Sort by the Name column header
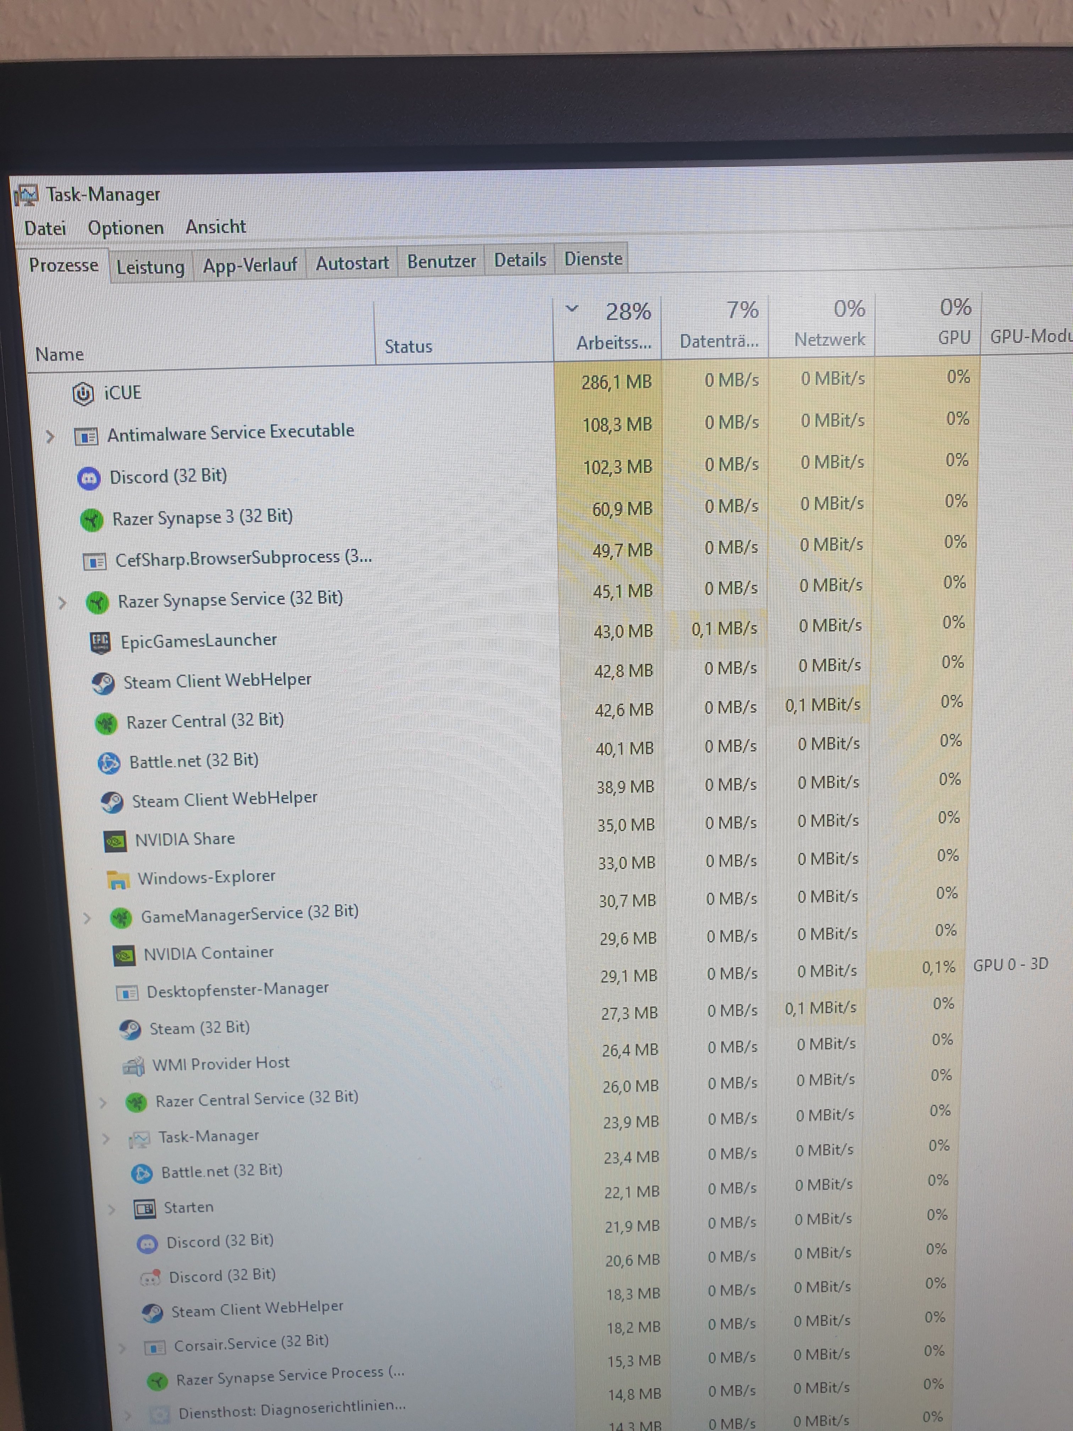1073x1431 pixels. click(x=60, y=355)
